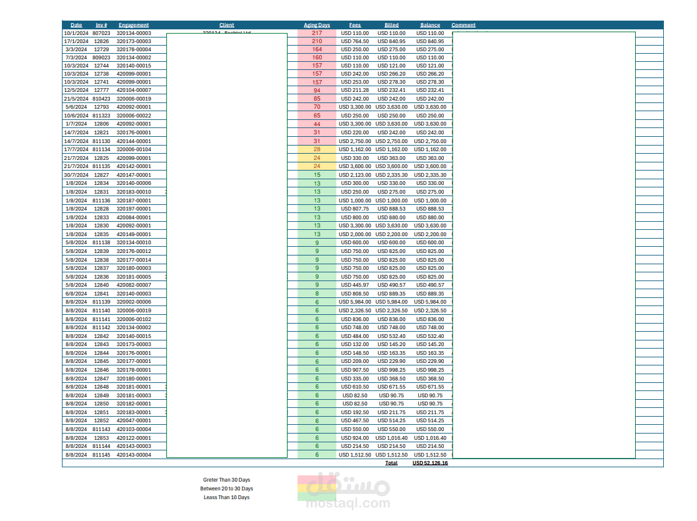The width and height of the screenshot is (697, 521).
Task: Select the date cell 30/7/2024
Action: (x=76, y=175)
